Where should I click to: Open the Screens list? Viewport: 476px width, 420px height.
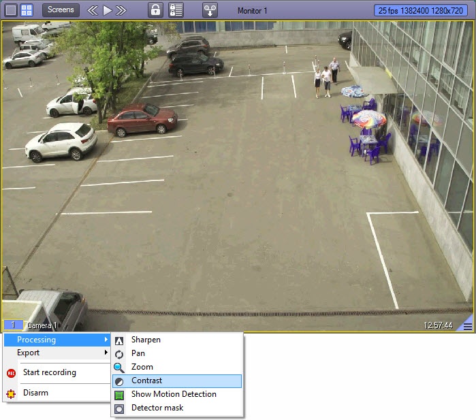click(x=61, y=10)
